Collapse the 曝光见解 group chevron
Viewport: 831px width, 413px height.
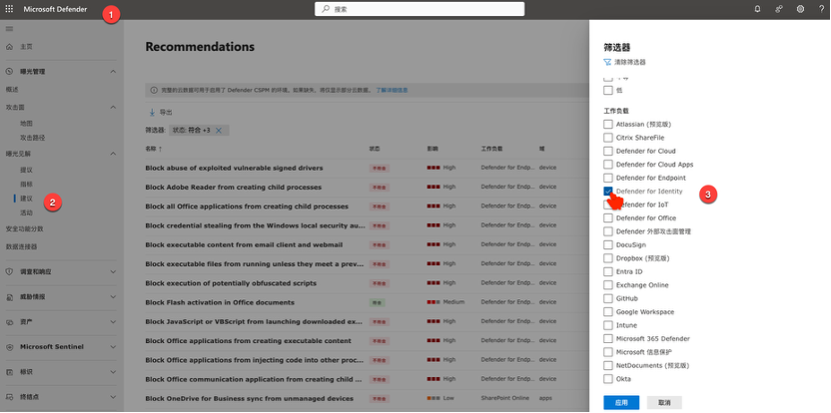pos(113,154)
